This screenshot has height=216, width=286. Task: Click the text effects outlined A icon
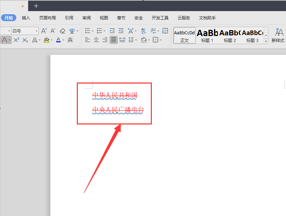[x=35, y=40]
